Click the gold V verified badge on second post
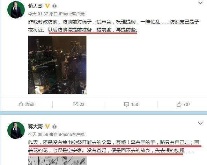Viewport: 207px width, 165px height. click(x=47, y=127)
